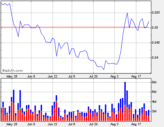Click the 8M volume axis label

[154, 82]
